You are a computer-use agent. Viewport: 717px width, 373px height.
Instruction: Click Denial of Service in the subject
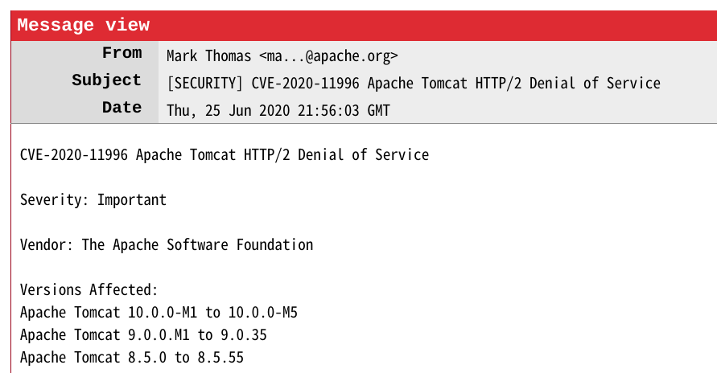pyautogui.click(x=595, y=84)
